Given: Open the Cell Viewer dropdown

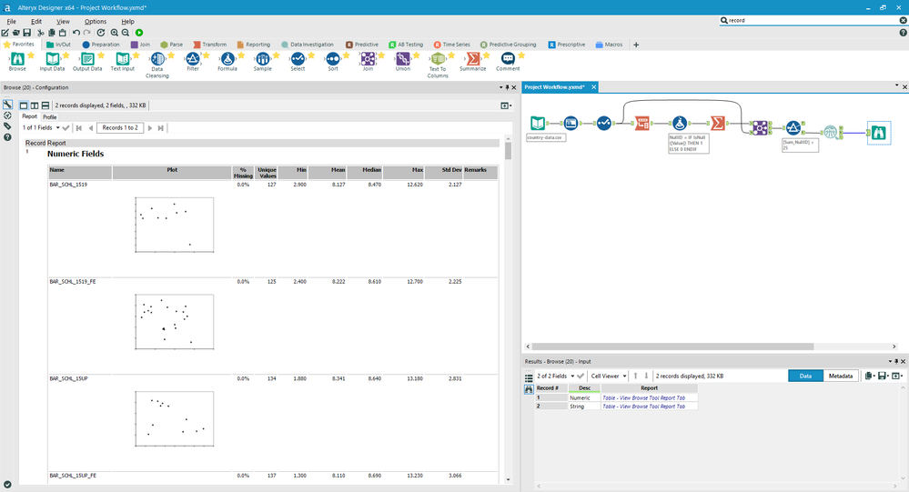Looking at the screenshot, I should coord(609,377).
